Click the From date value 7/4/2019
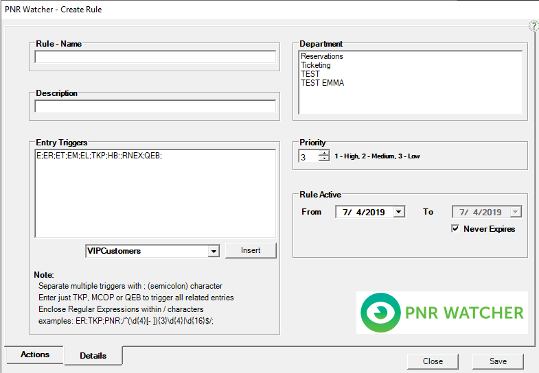 tap(364, 212)
